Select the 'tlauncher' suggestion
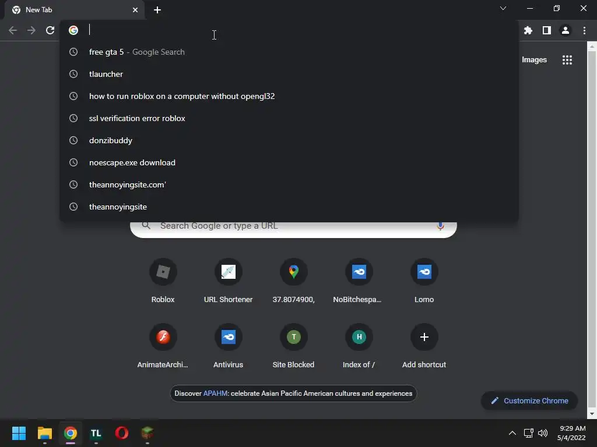This screenshot has height=447, width=597. (x=289, y=74)
